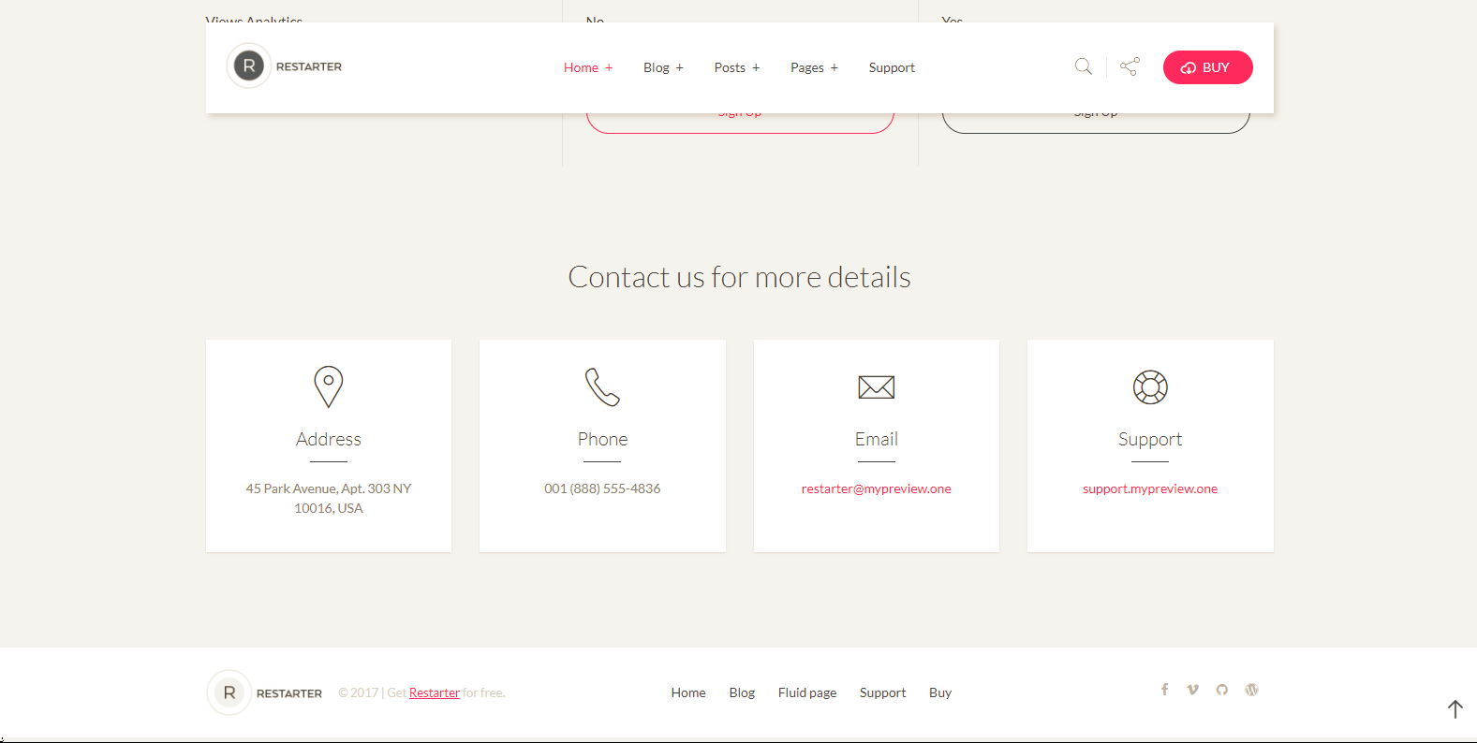Click the Restarter logo in footer

[x=265, y=692]
